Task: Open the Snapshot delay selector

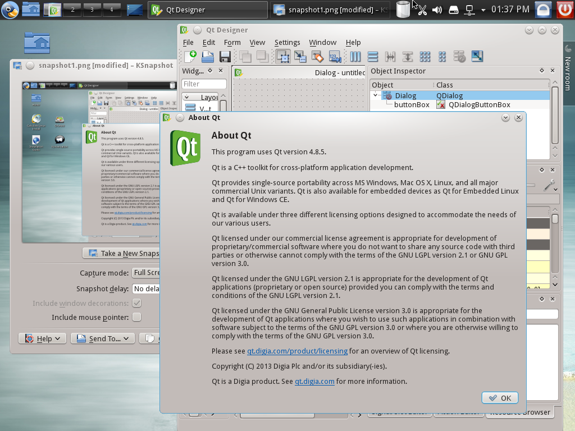Action: click(x=145, y=289)
